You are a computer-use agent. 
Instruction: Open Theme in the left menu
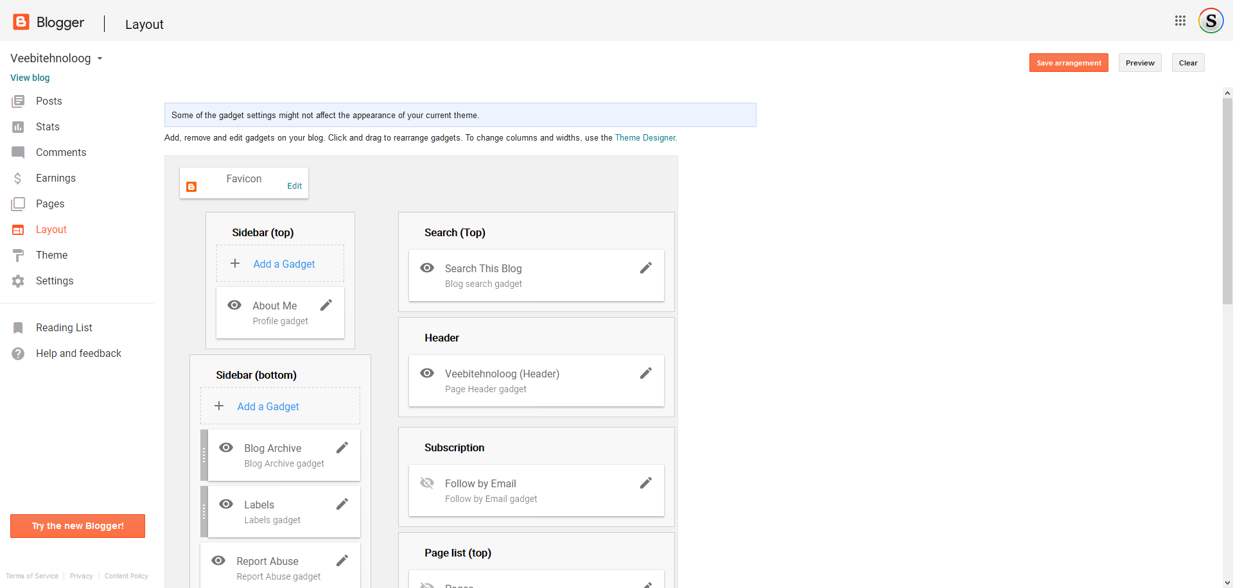point(51,255)
